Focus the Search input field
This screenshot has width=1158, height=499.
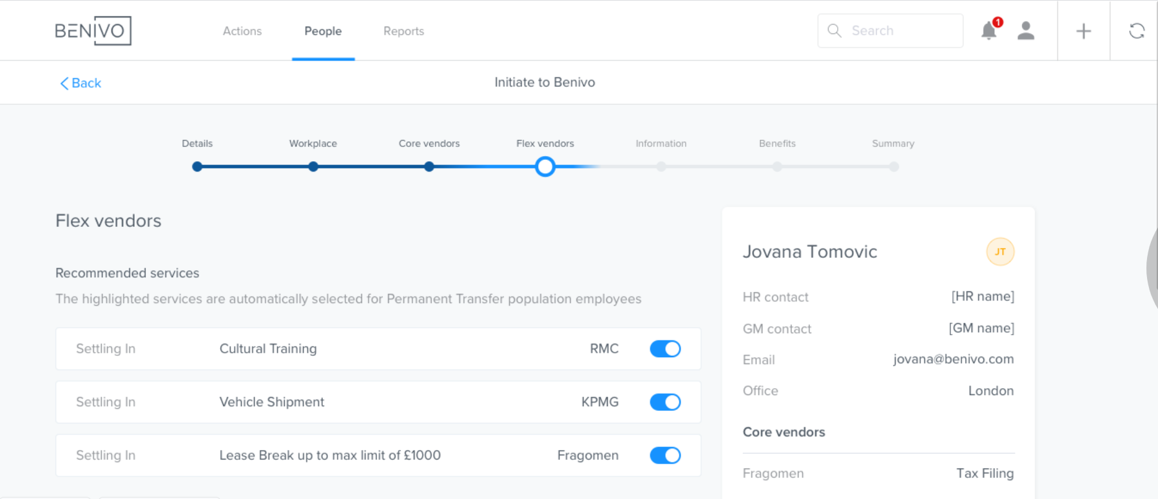coord(891,30)
